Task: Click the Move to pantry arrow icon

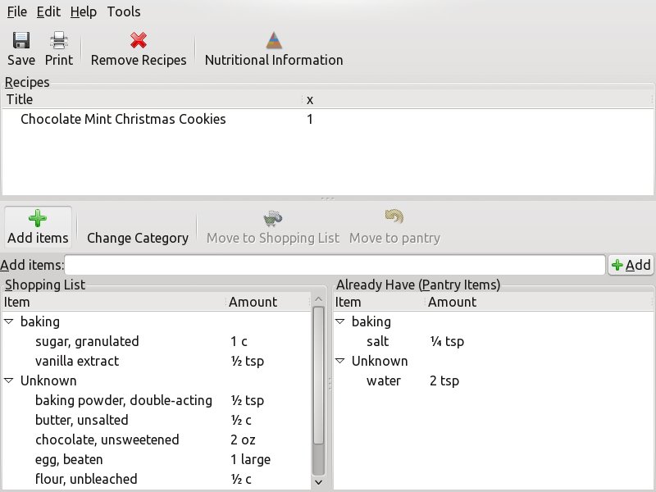Action: tap(394, 216)
